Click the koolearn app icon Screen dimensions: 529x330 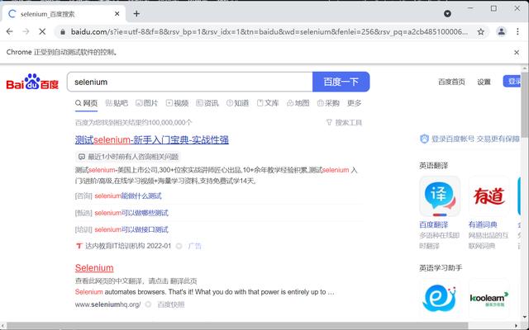(488, 298)
